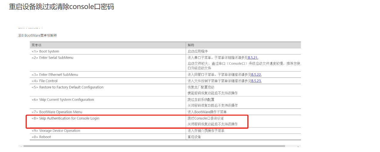Click the 解释 column header
The width and height of the screenshot is (380, 152).
pyautogui.click(x=243, y=45)
